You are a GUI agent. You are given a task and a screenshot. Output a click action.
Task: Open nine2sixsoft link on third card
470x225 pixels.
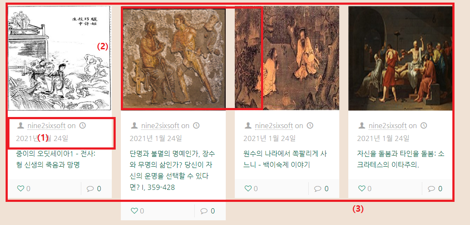tap(274, 126)
